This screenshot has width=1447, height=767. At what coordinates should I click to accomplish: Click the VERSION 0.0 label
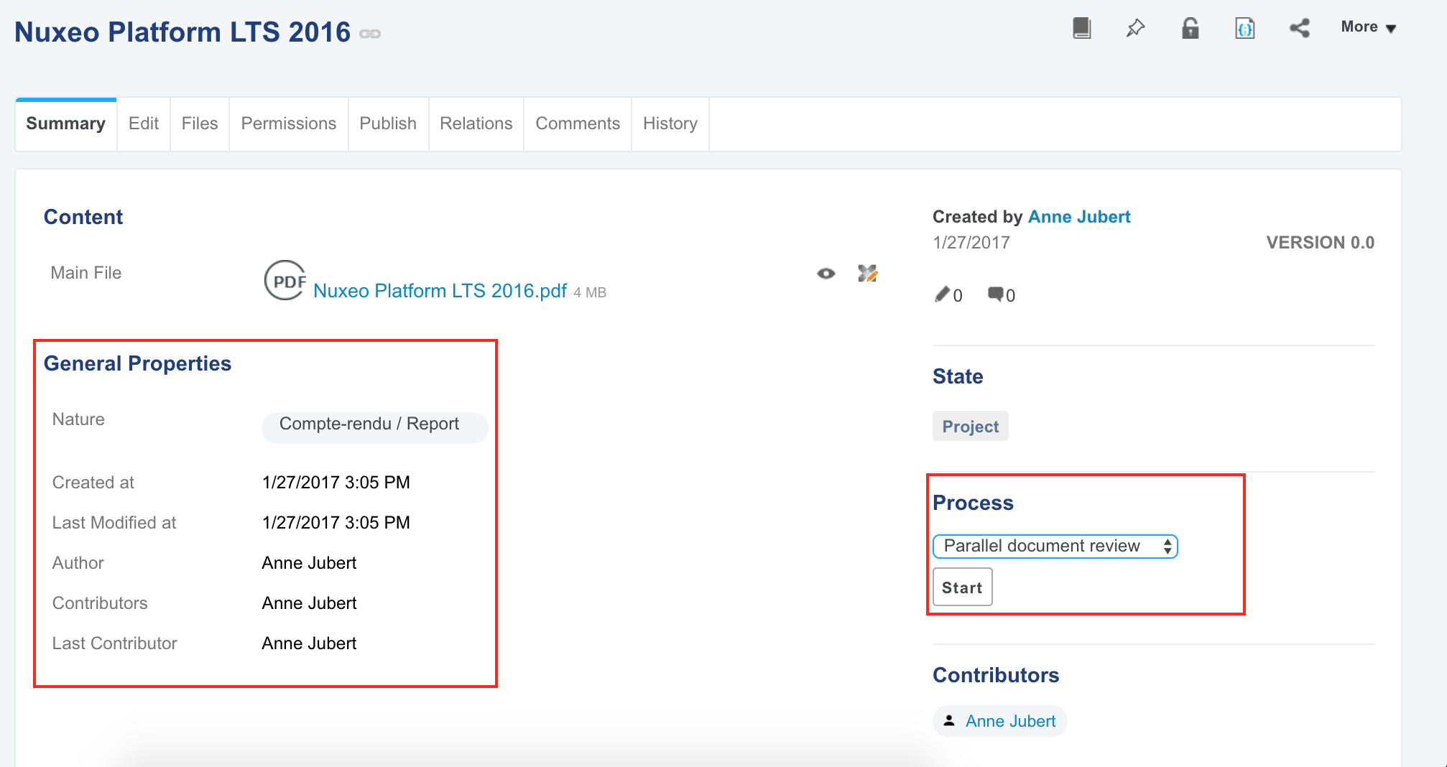pyautogui.click(x=1321, y=243)
